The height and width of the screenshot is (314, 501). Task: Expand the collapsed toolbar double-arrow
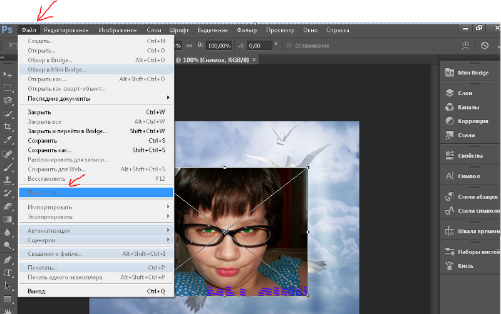pos(3,58)
